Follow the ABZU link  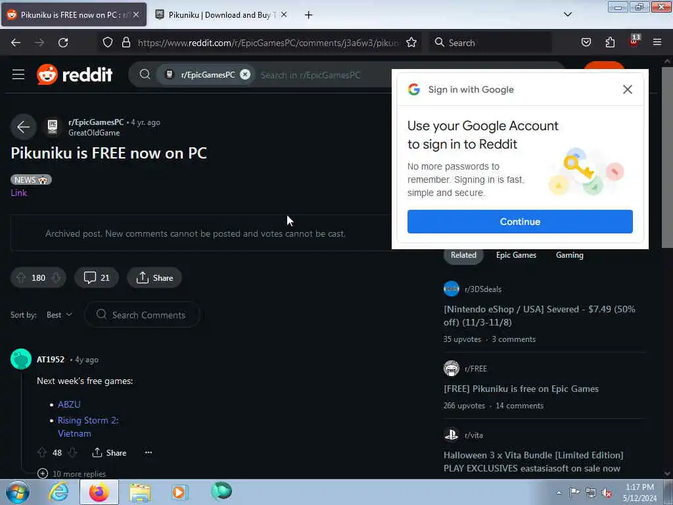click(x=69, y=404)
